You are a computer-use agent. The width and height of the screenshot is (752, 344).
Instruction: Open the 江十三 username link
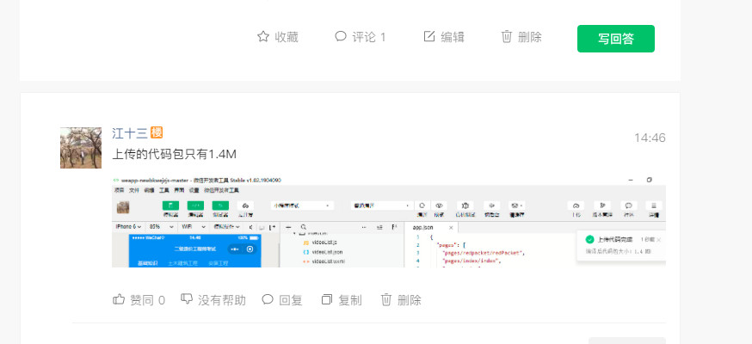pyautogui.click(x=129, y=132)
